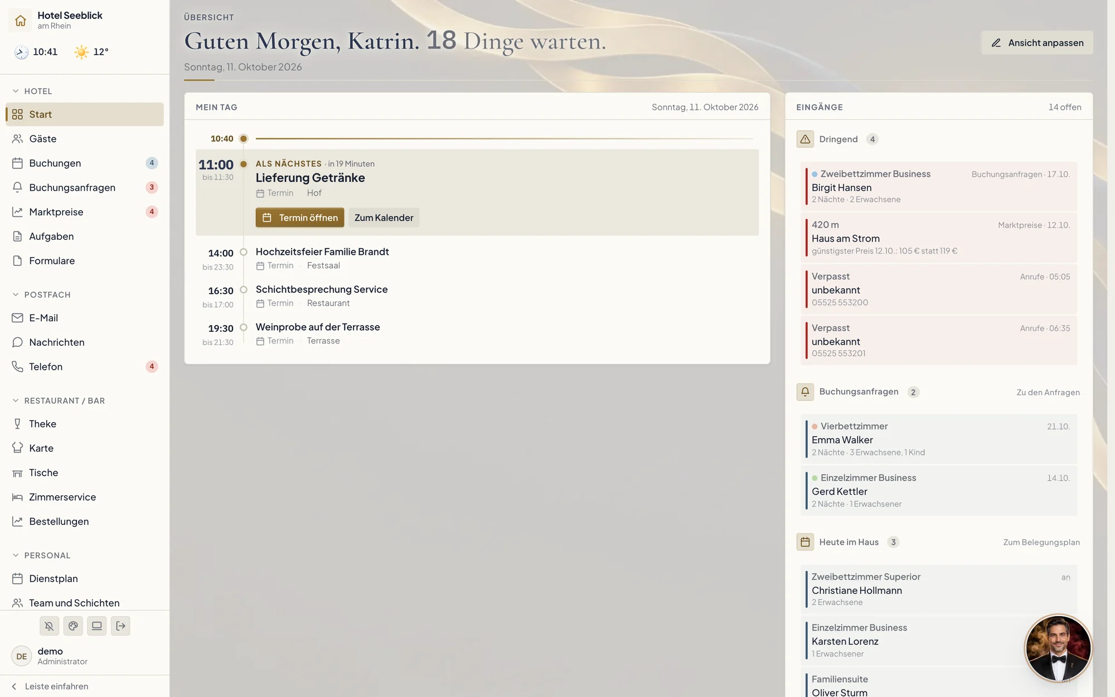Open Nachrichten in the sidebar

(85, 342)
